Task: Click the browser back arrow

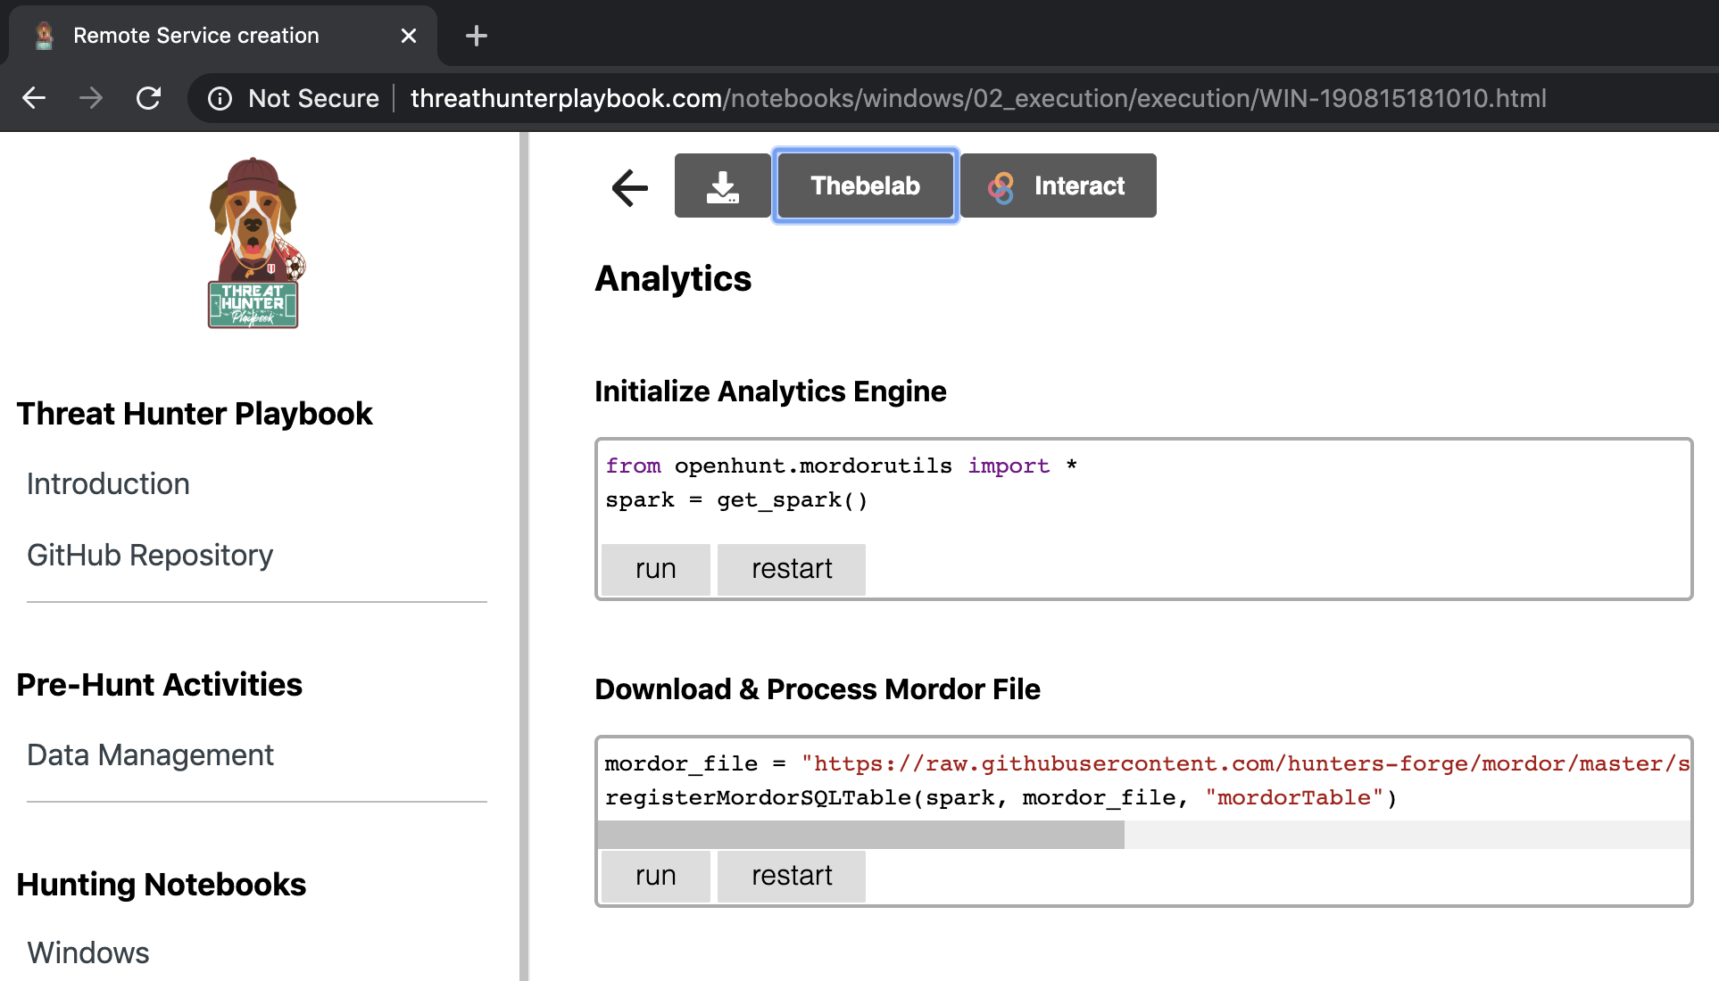Action: [34, 98]
